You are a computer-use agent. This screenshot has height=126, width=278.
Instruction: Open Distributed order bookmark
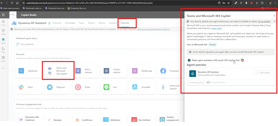point(33,8)
